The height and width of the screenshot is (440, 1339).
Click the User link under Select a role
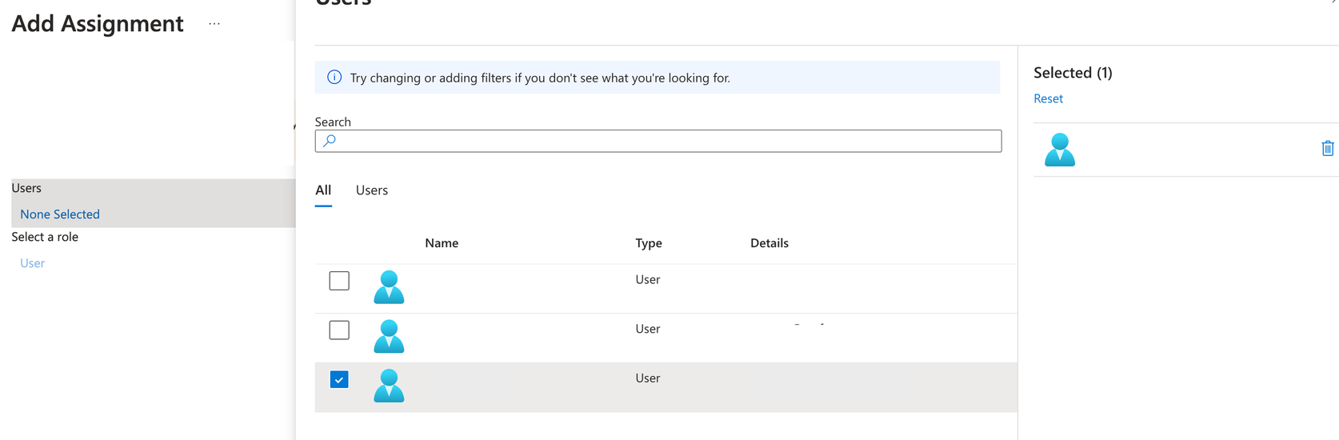point(32,263)
